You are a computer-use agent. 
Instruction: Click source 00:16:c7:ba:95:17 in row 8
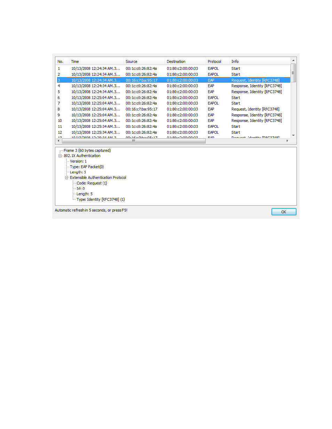coord(142,109)
